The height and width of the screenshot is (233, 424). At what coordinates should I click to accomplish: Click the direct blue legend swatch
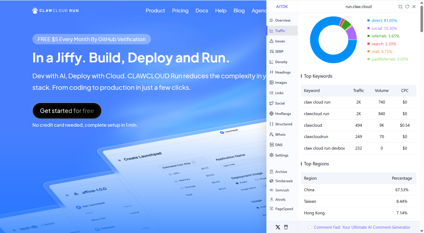[369, 20]
